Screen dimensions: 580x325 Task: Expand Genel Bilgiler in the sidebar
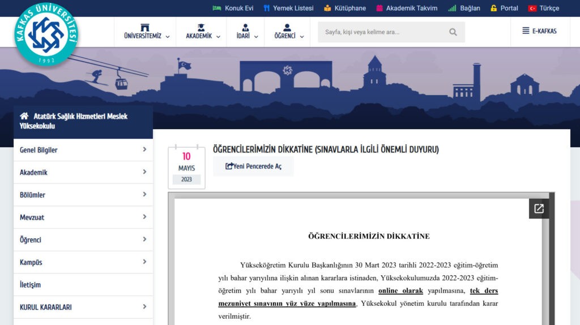pyautogui.click(x=83, y=150)
